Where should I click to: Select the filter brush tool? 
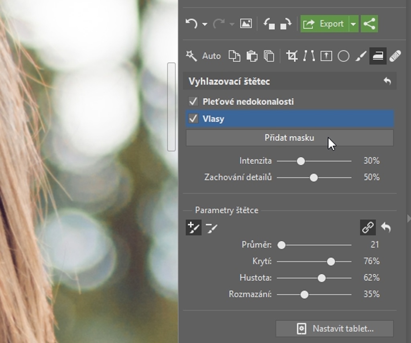pyautogui.click(x=361, y=56)
